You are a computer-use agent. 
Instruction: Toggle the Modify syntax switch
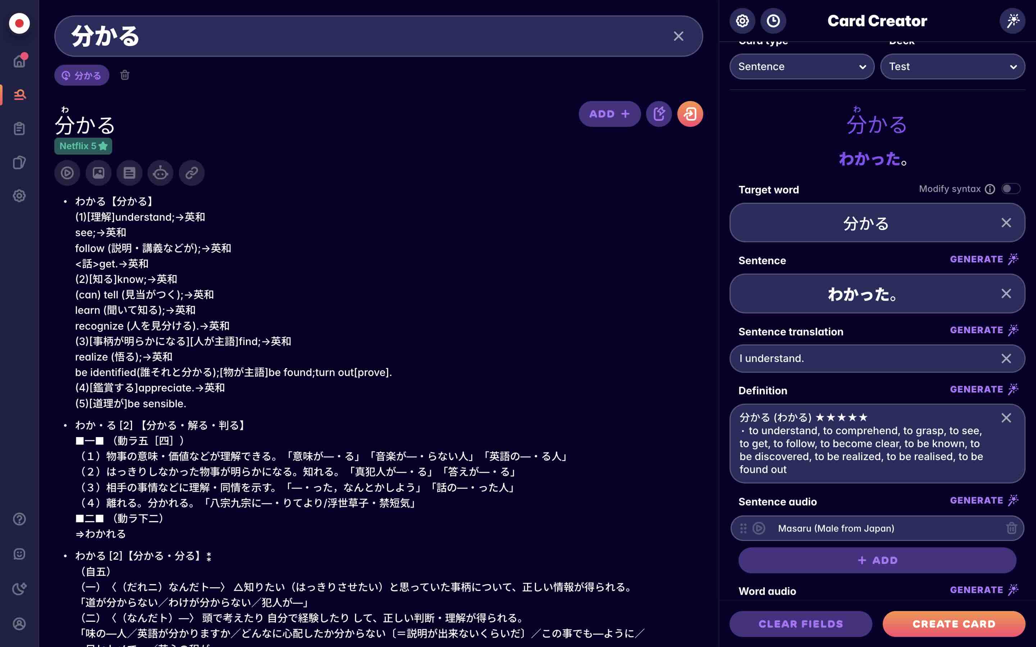pos(1010,189)
